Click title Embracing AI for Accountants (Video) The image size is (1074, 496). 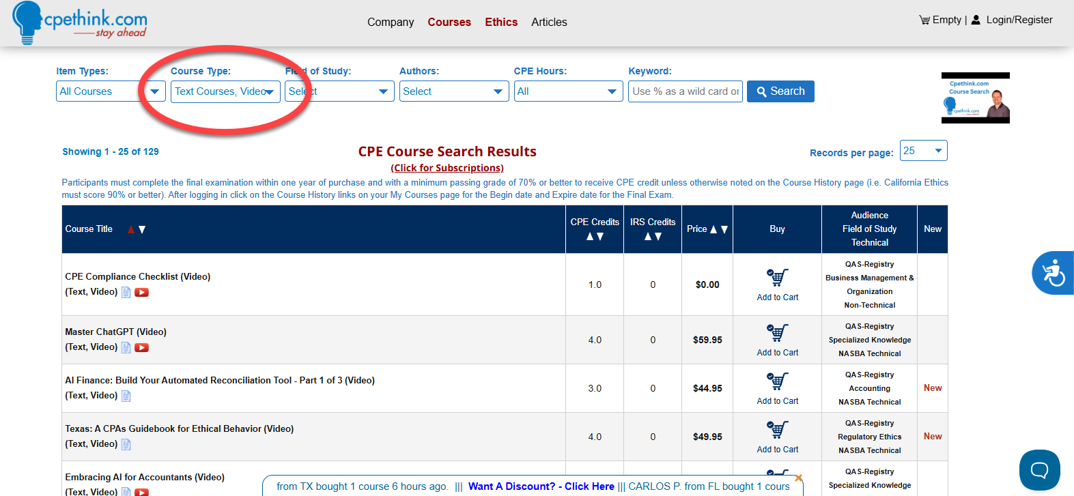click(145, 477)
